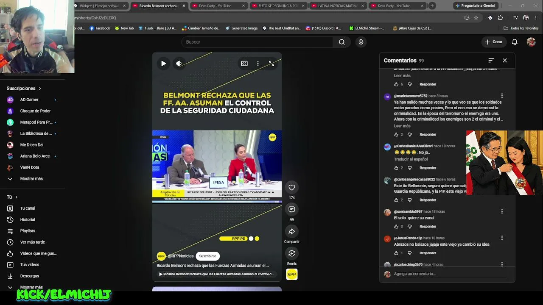Subscribe to @RPPNoticias with Suscribirse button
Image resolution: width=543 pixels, height=305 pixels.
pyautogui.click(x=207, y=256)
